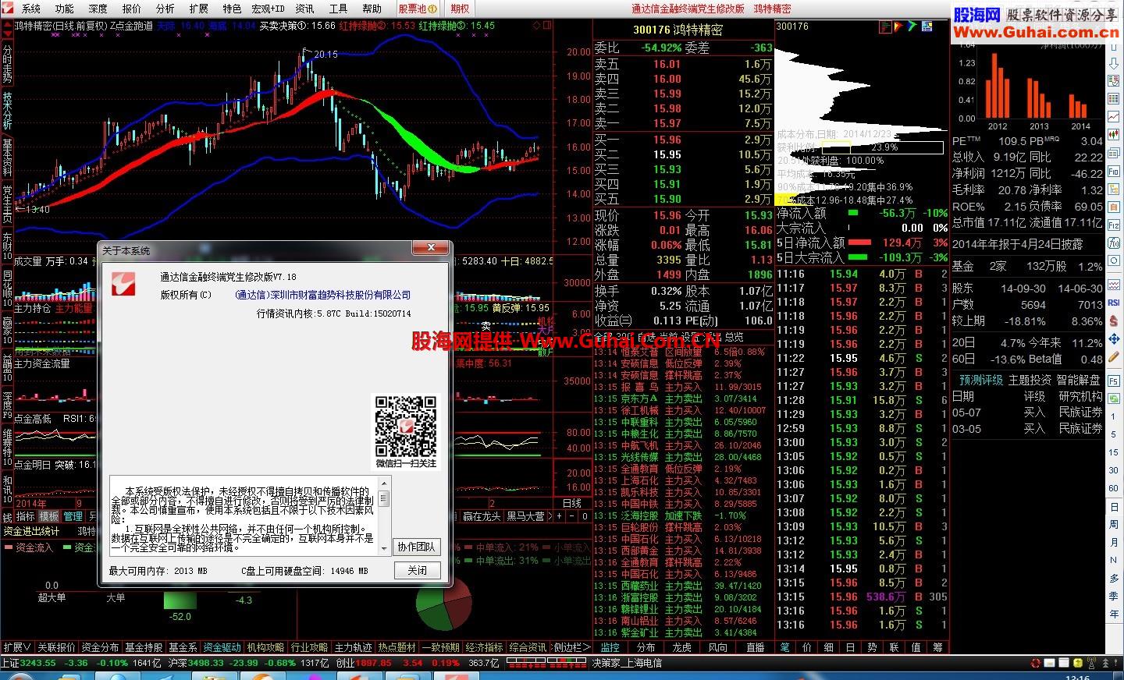Screen dimensions: 1124x680
Task: Select the 直播 tab under the alert list
Action: pos(755,647)
